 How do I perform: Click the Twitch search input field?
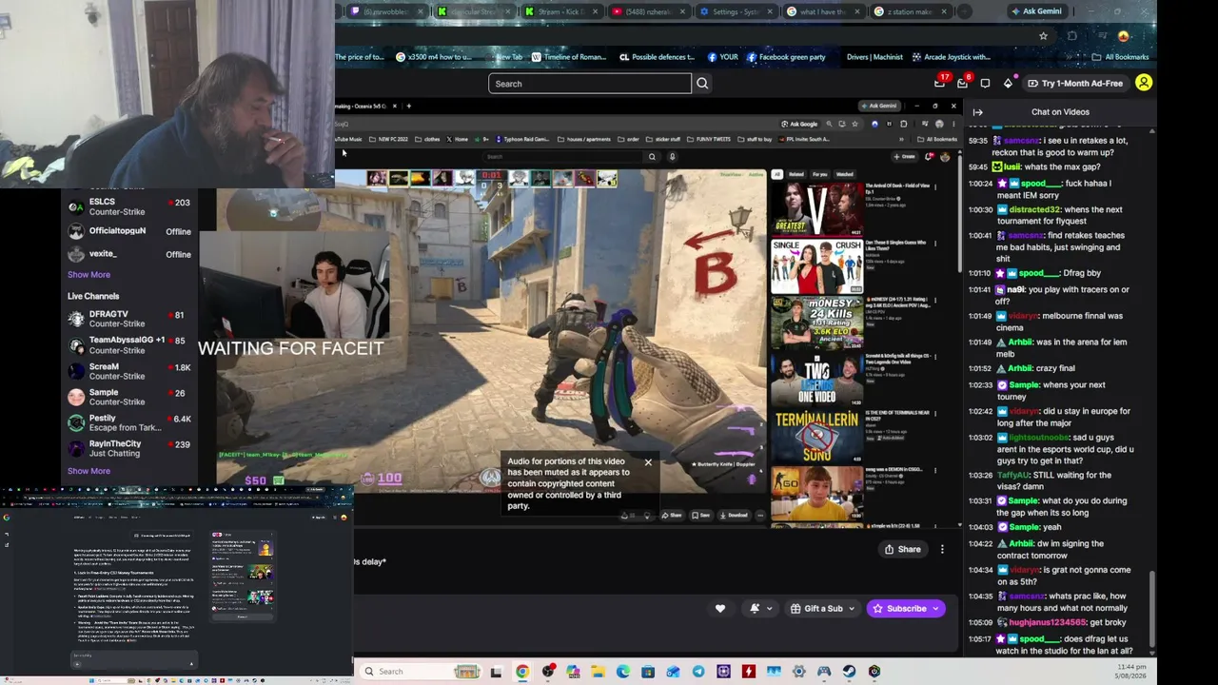click(x=590, y=84)
